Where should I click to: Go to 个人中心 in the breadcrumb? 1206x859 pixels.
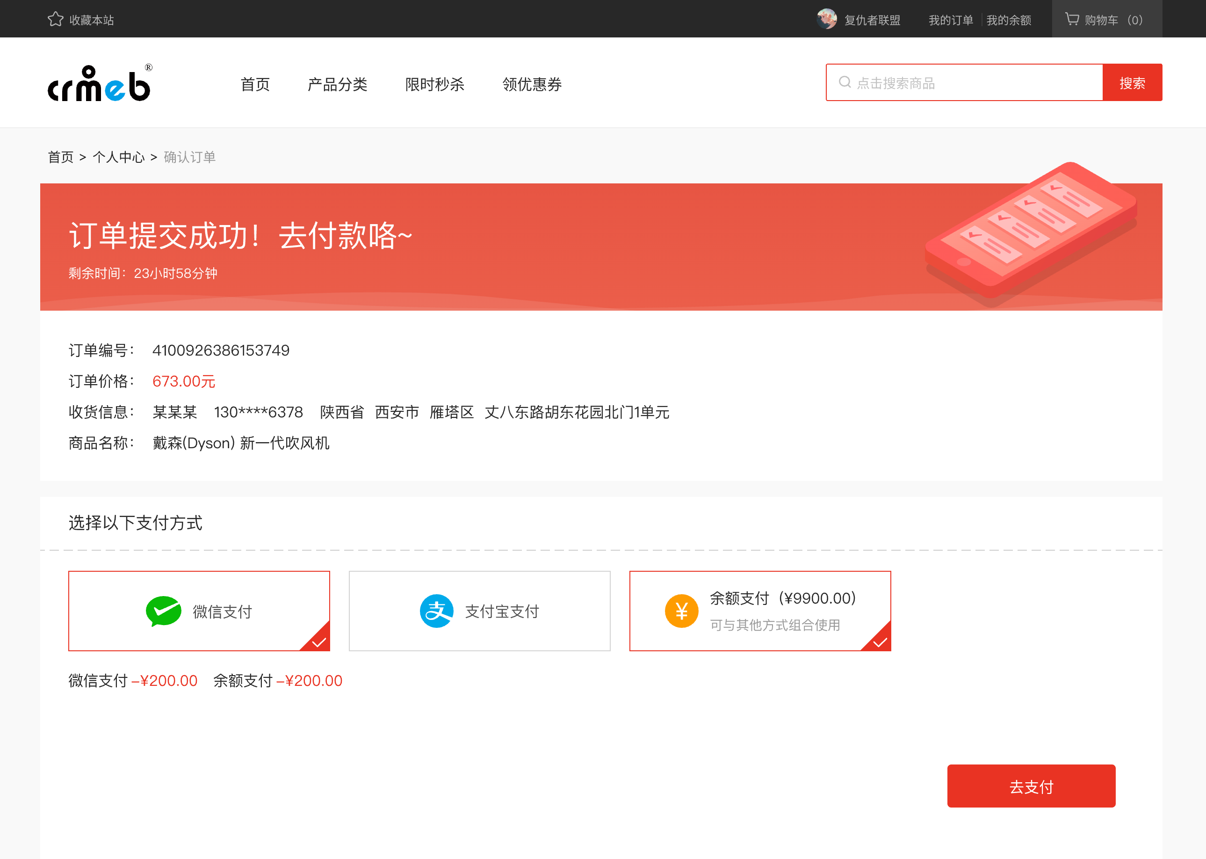pos(118,157)
